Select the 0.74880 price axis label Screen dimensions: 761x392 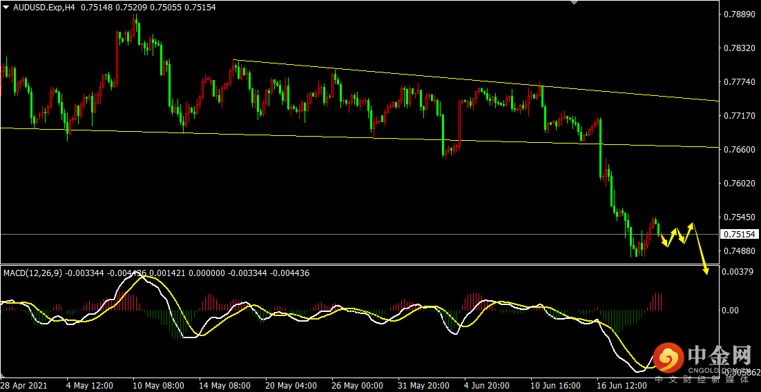[739, 251]
